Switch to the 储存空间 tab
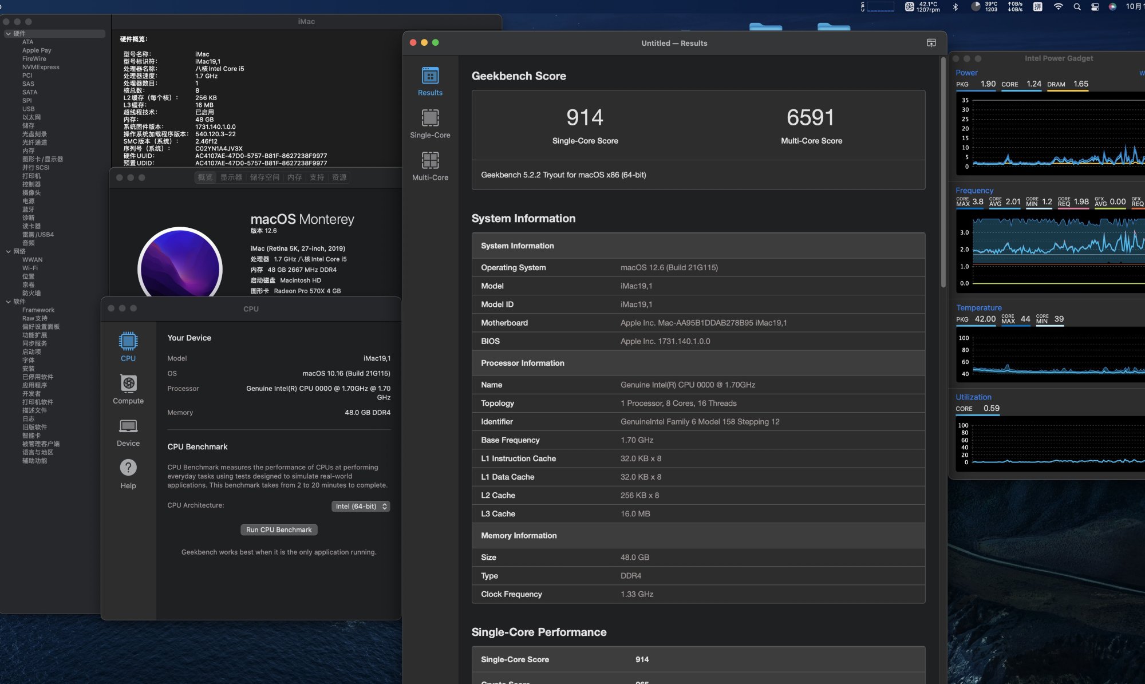This screenshot has width=1145, height=684. point(264,177)
